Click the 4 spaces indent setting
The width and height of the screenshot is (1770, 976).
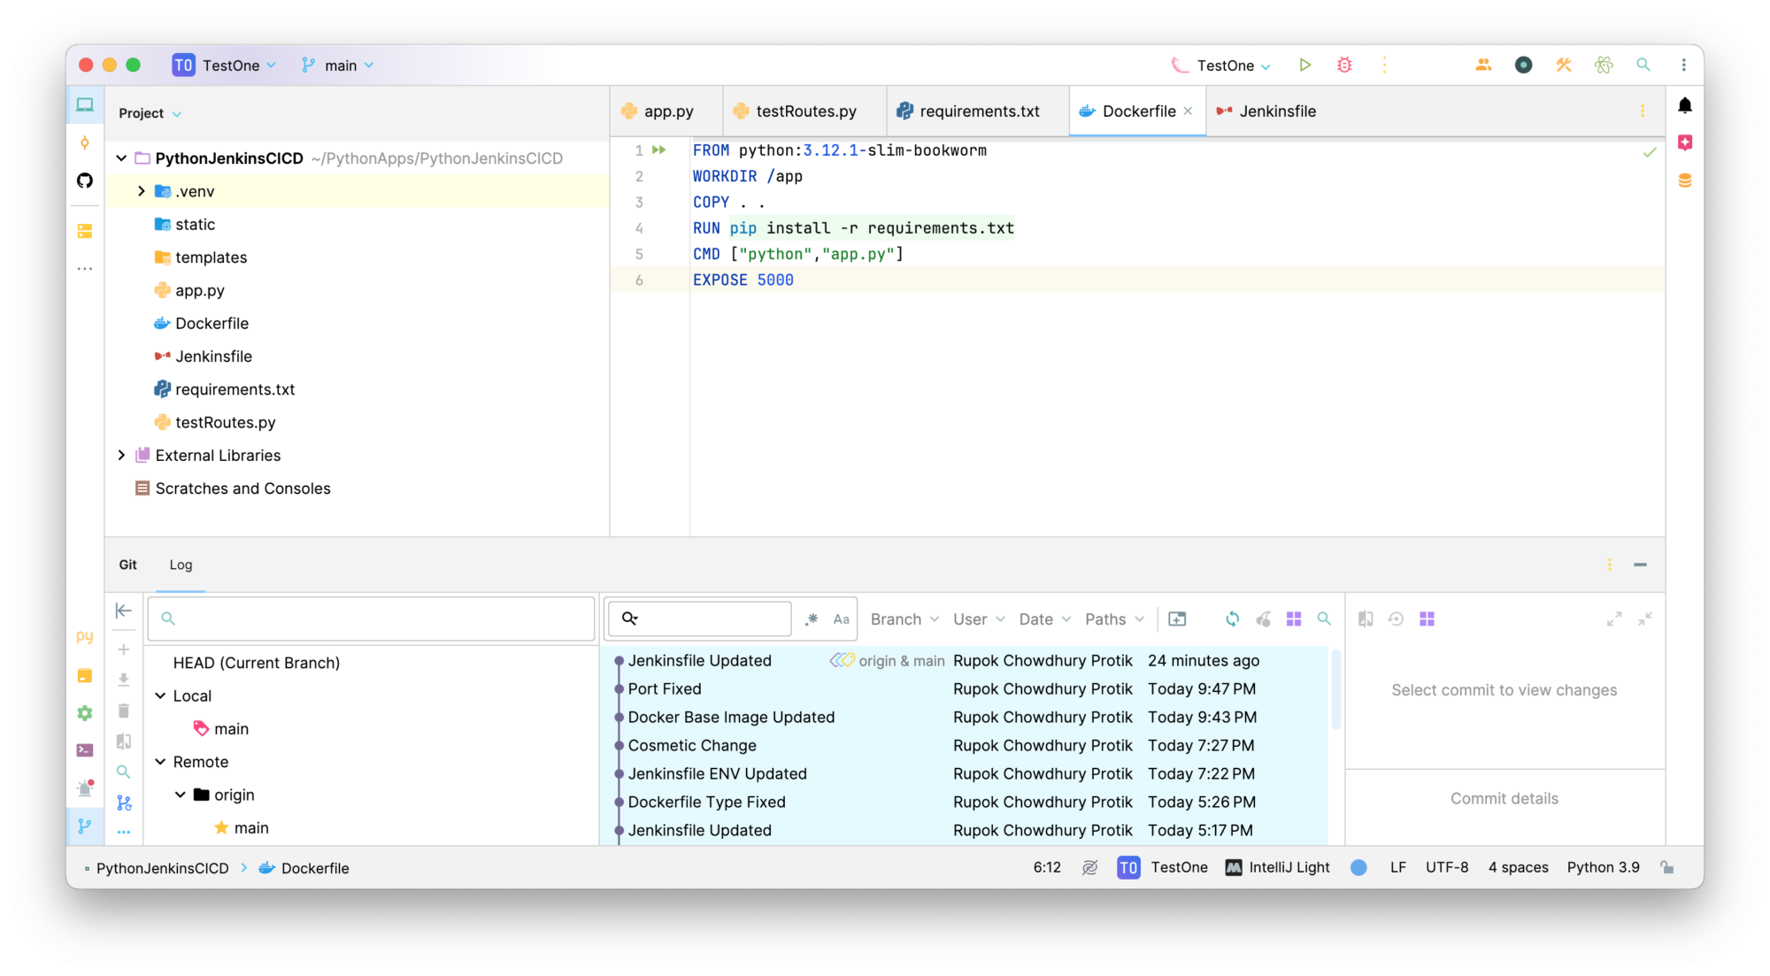tap(1518, 867)
